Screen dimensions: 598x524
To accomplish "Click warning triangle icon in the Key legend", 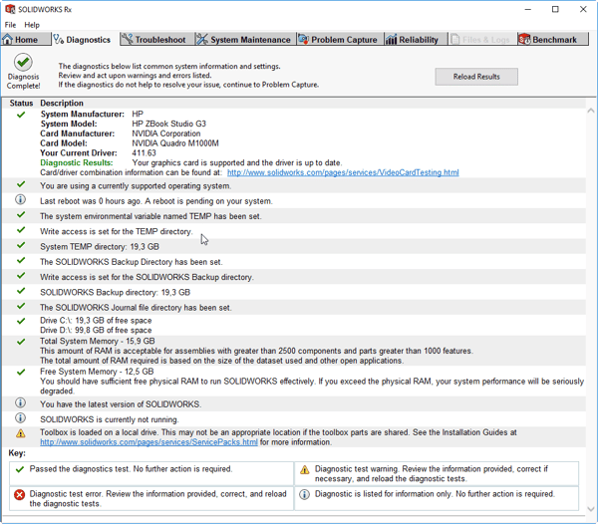I will [x=304, y=470].
